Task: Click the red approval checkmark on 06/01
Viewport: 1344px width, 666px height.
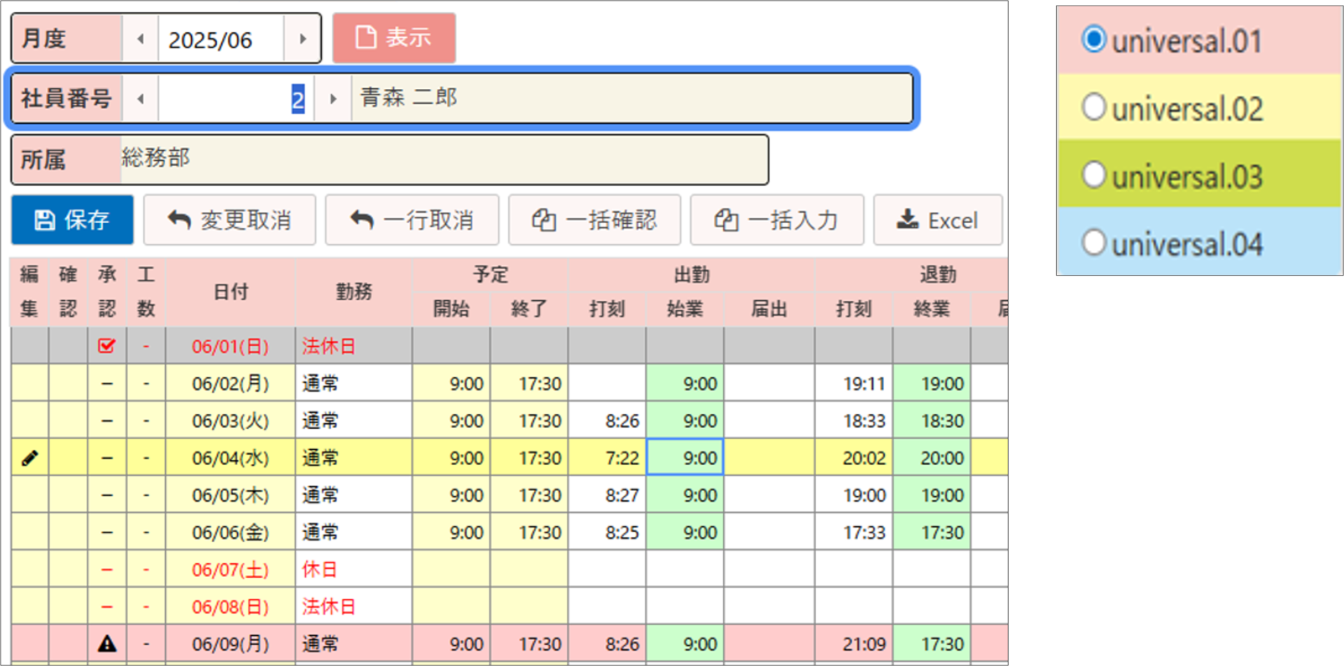Action: coord(106,346)
